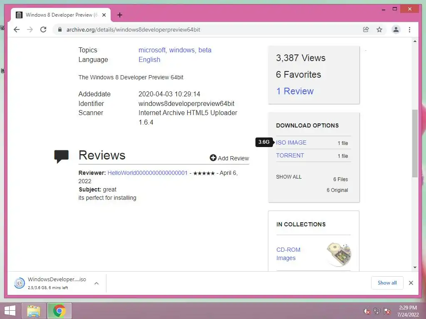Open the Chrome three-dot menu
Viewport: 426px width, 319px height.
(x=409, y=29)
